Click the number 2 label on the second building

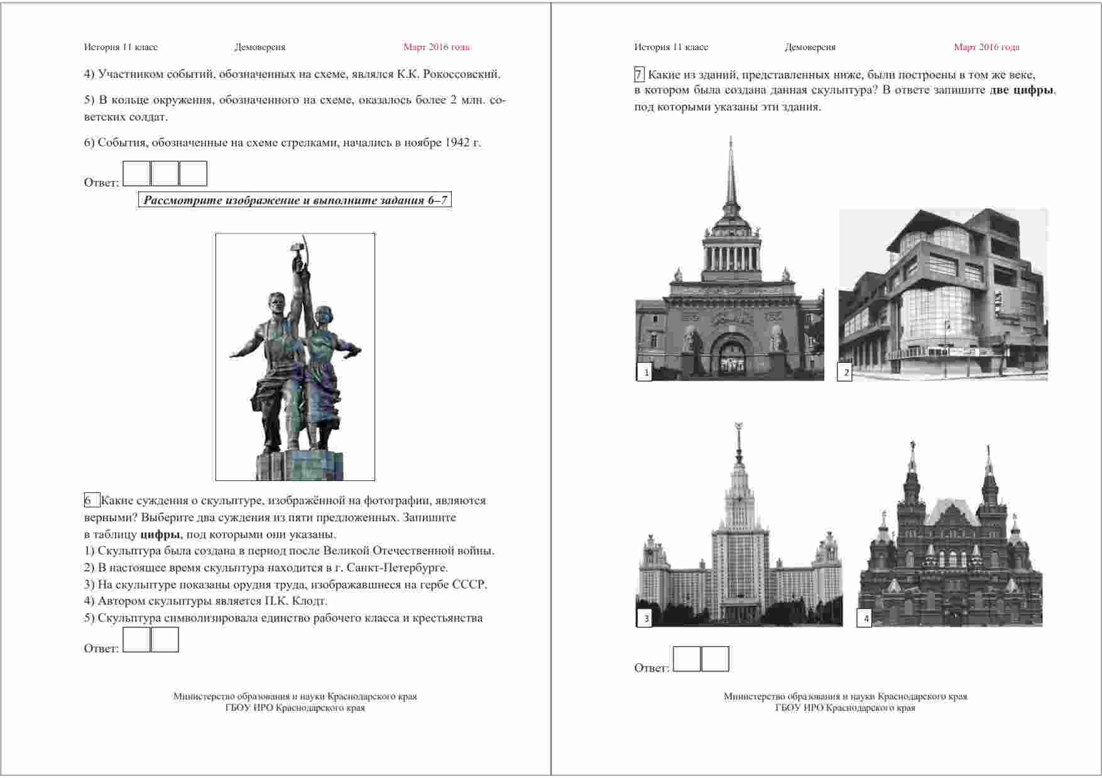click(x=845, y=372)
